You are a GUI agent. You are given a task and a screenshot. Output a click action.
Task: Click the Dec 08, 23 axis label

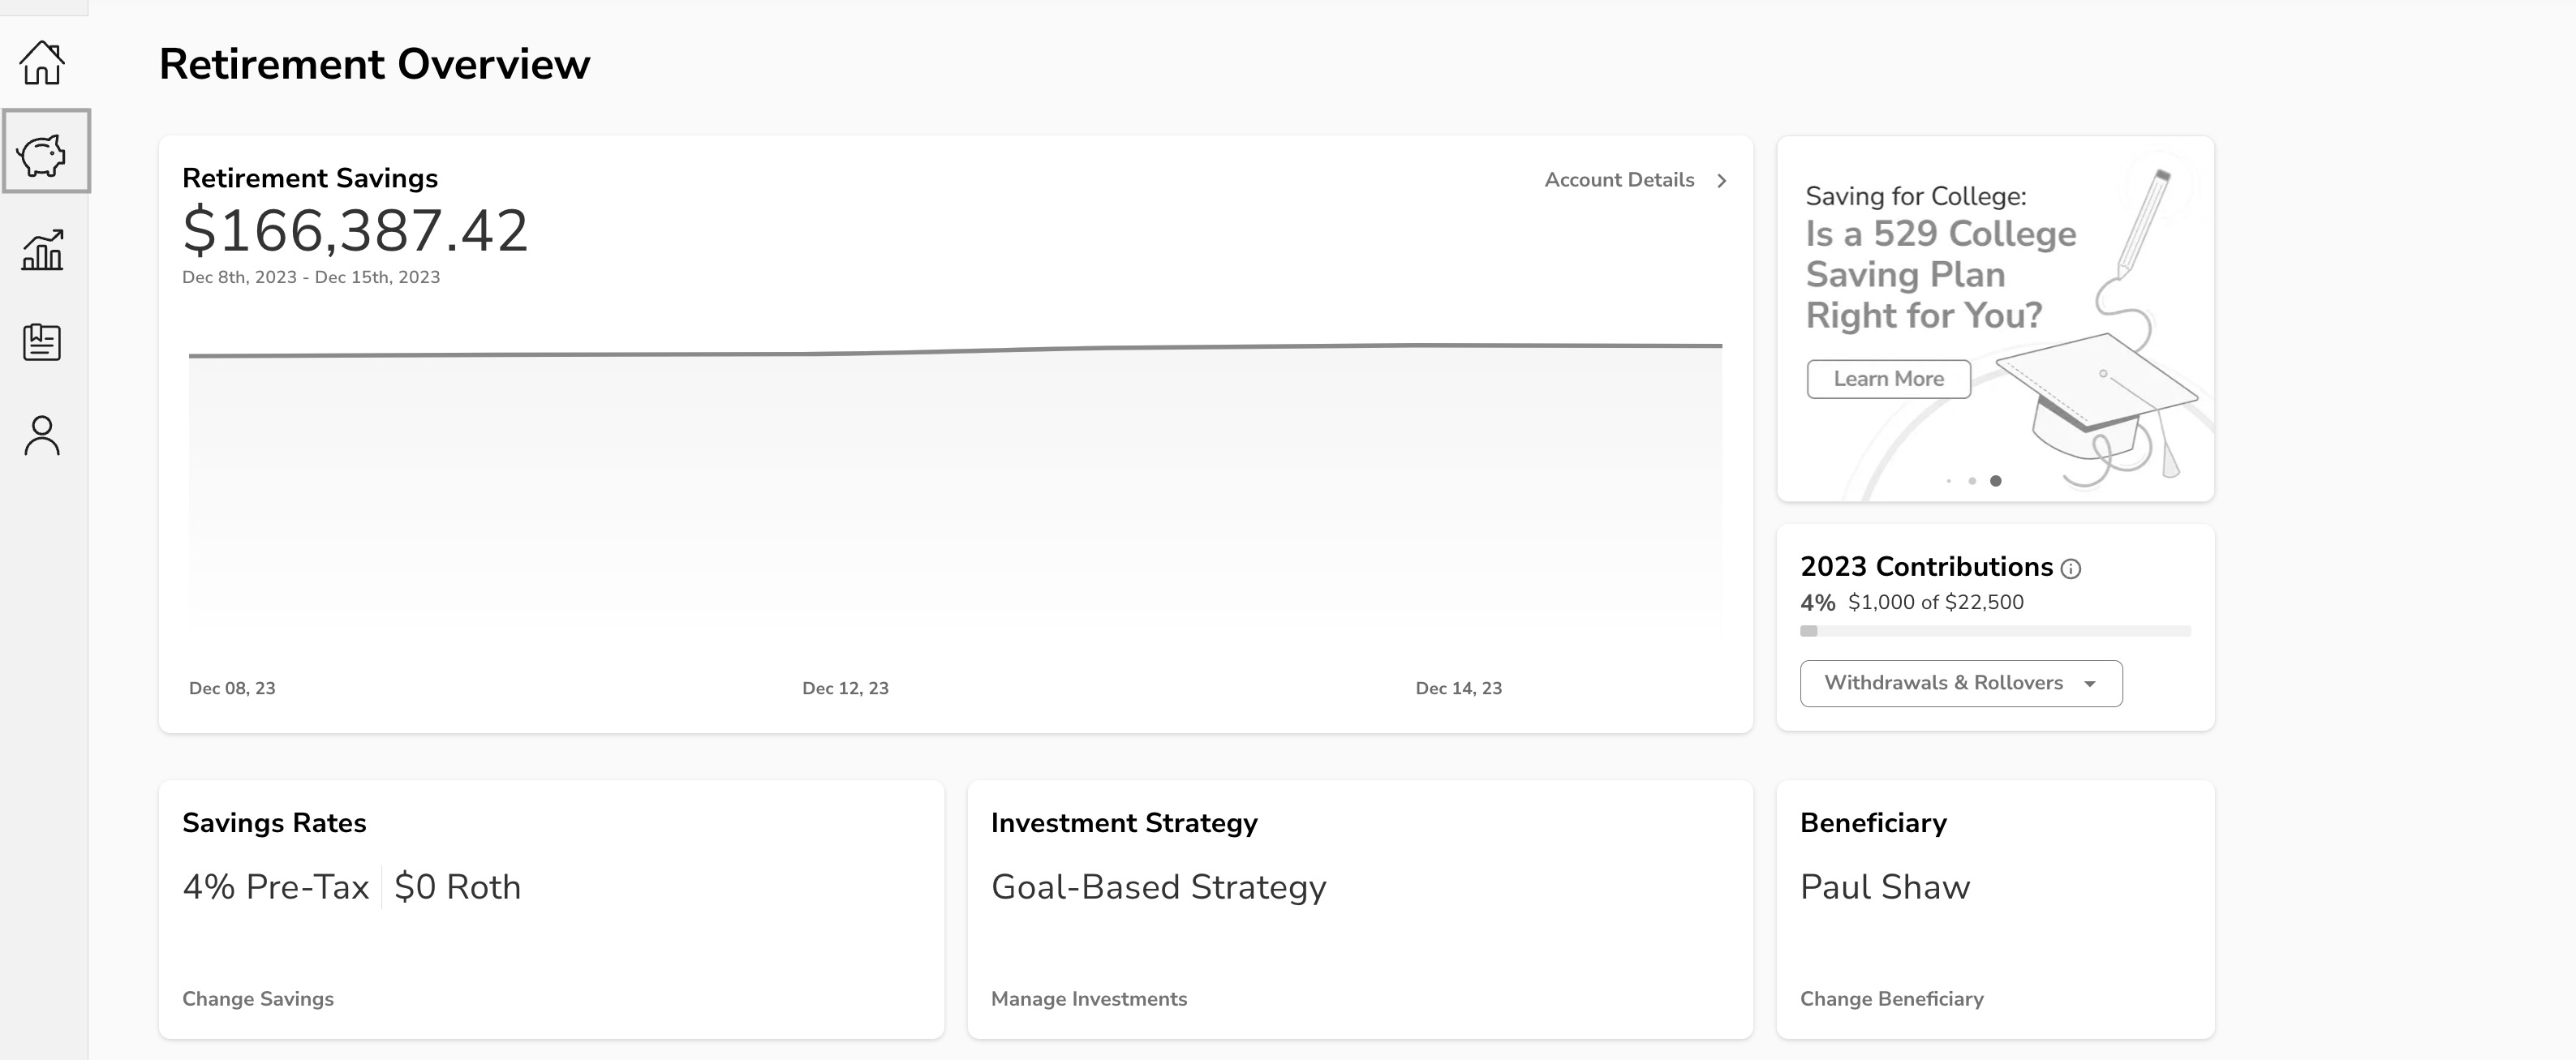[232, 688]
